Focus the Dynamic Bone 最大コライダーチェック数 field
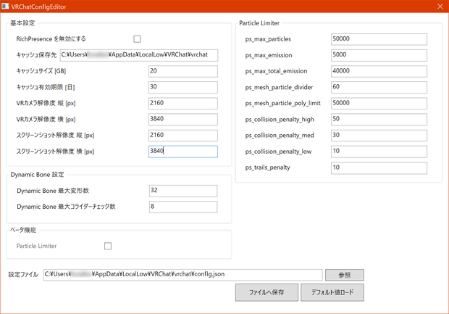 tap(183, 207)
